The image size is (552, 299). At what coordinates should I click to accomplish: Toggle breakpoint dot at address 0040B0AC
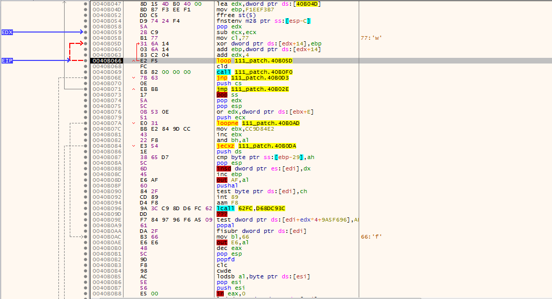pos(86,237)
